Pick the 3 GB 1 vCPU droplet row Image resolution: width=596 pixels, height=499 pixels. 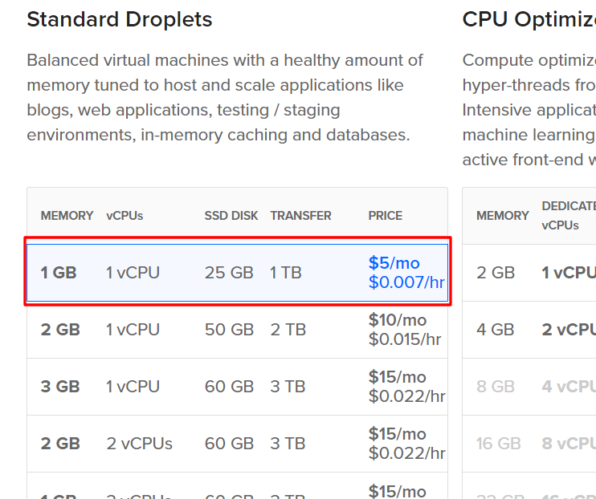237,387
